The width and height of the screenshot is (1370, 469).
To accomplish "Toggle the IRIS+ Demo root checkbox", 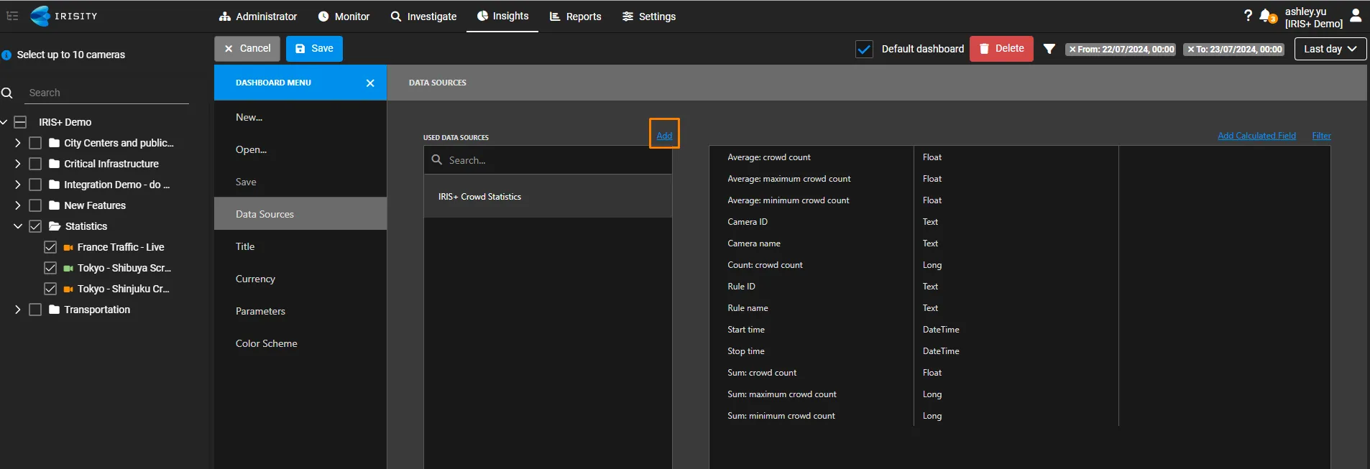I will [x=20, y=122].
